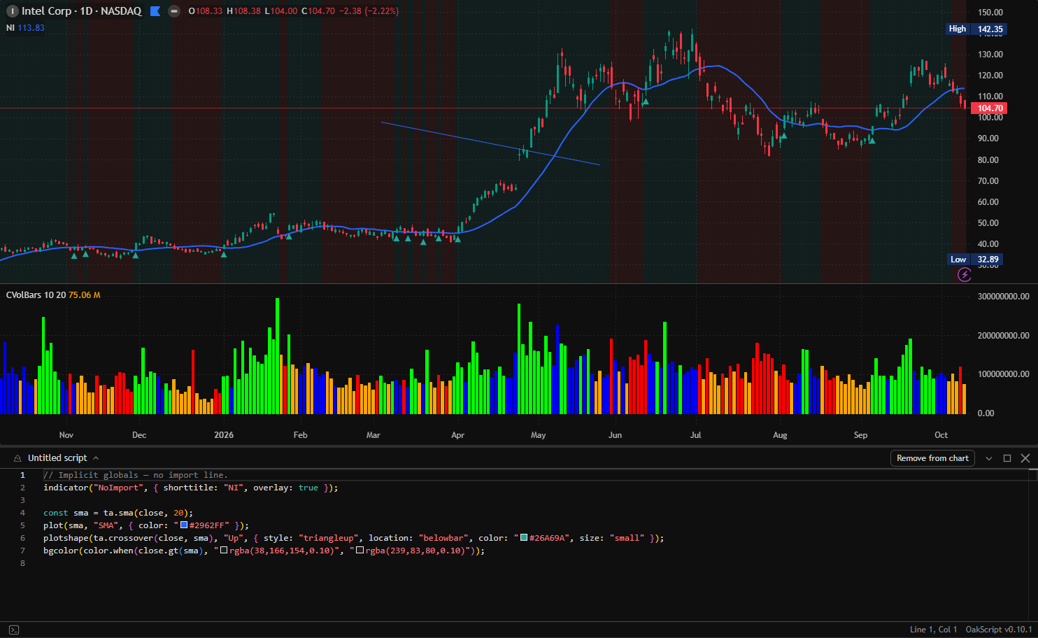Click the CVolBars 10 20 indicator legend

tap(36, 295)
